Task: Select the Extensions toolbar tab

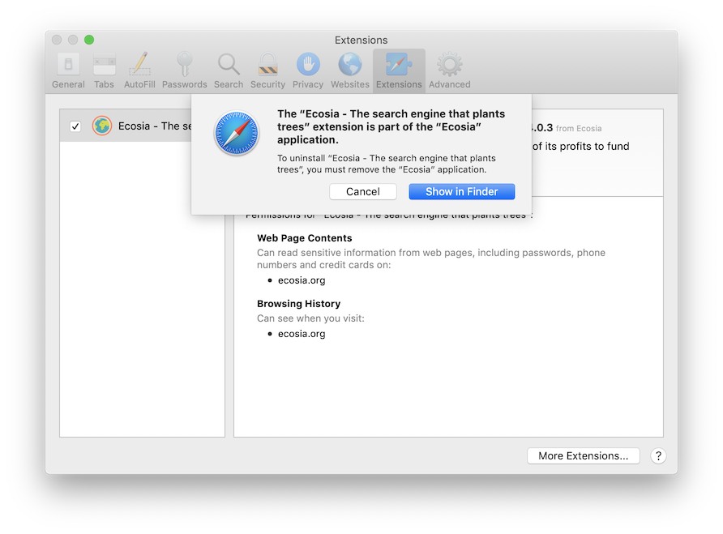Action: click(399, 70)
